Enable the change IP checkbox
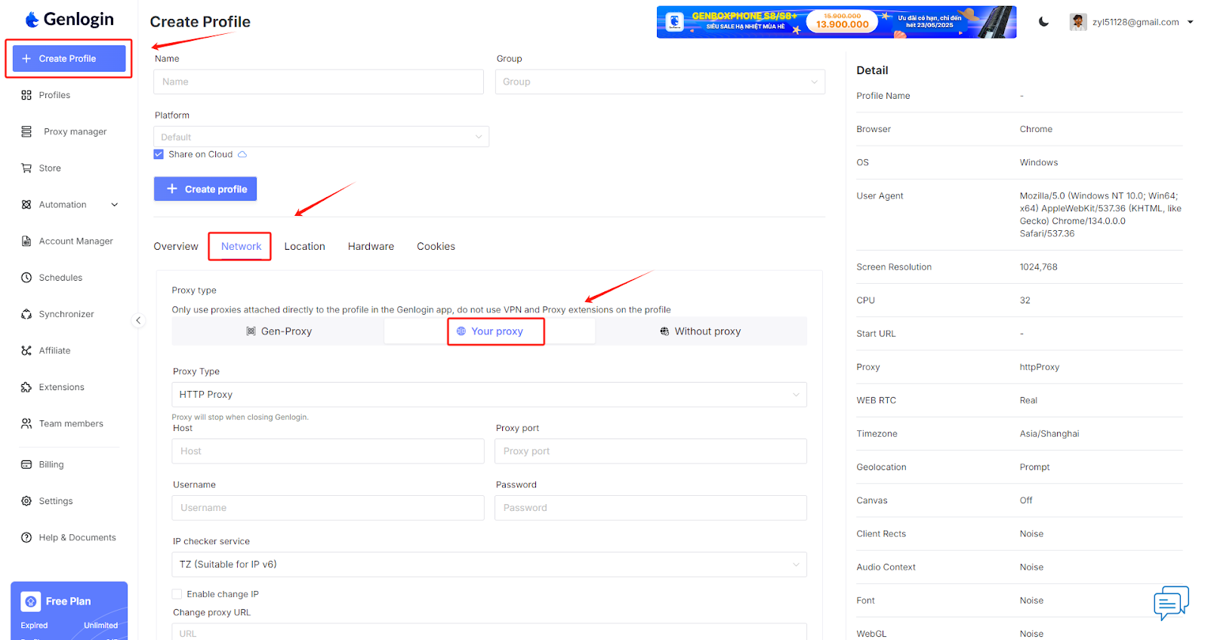 click(177, 595)
